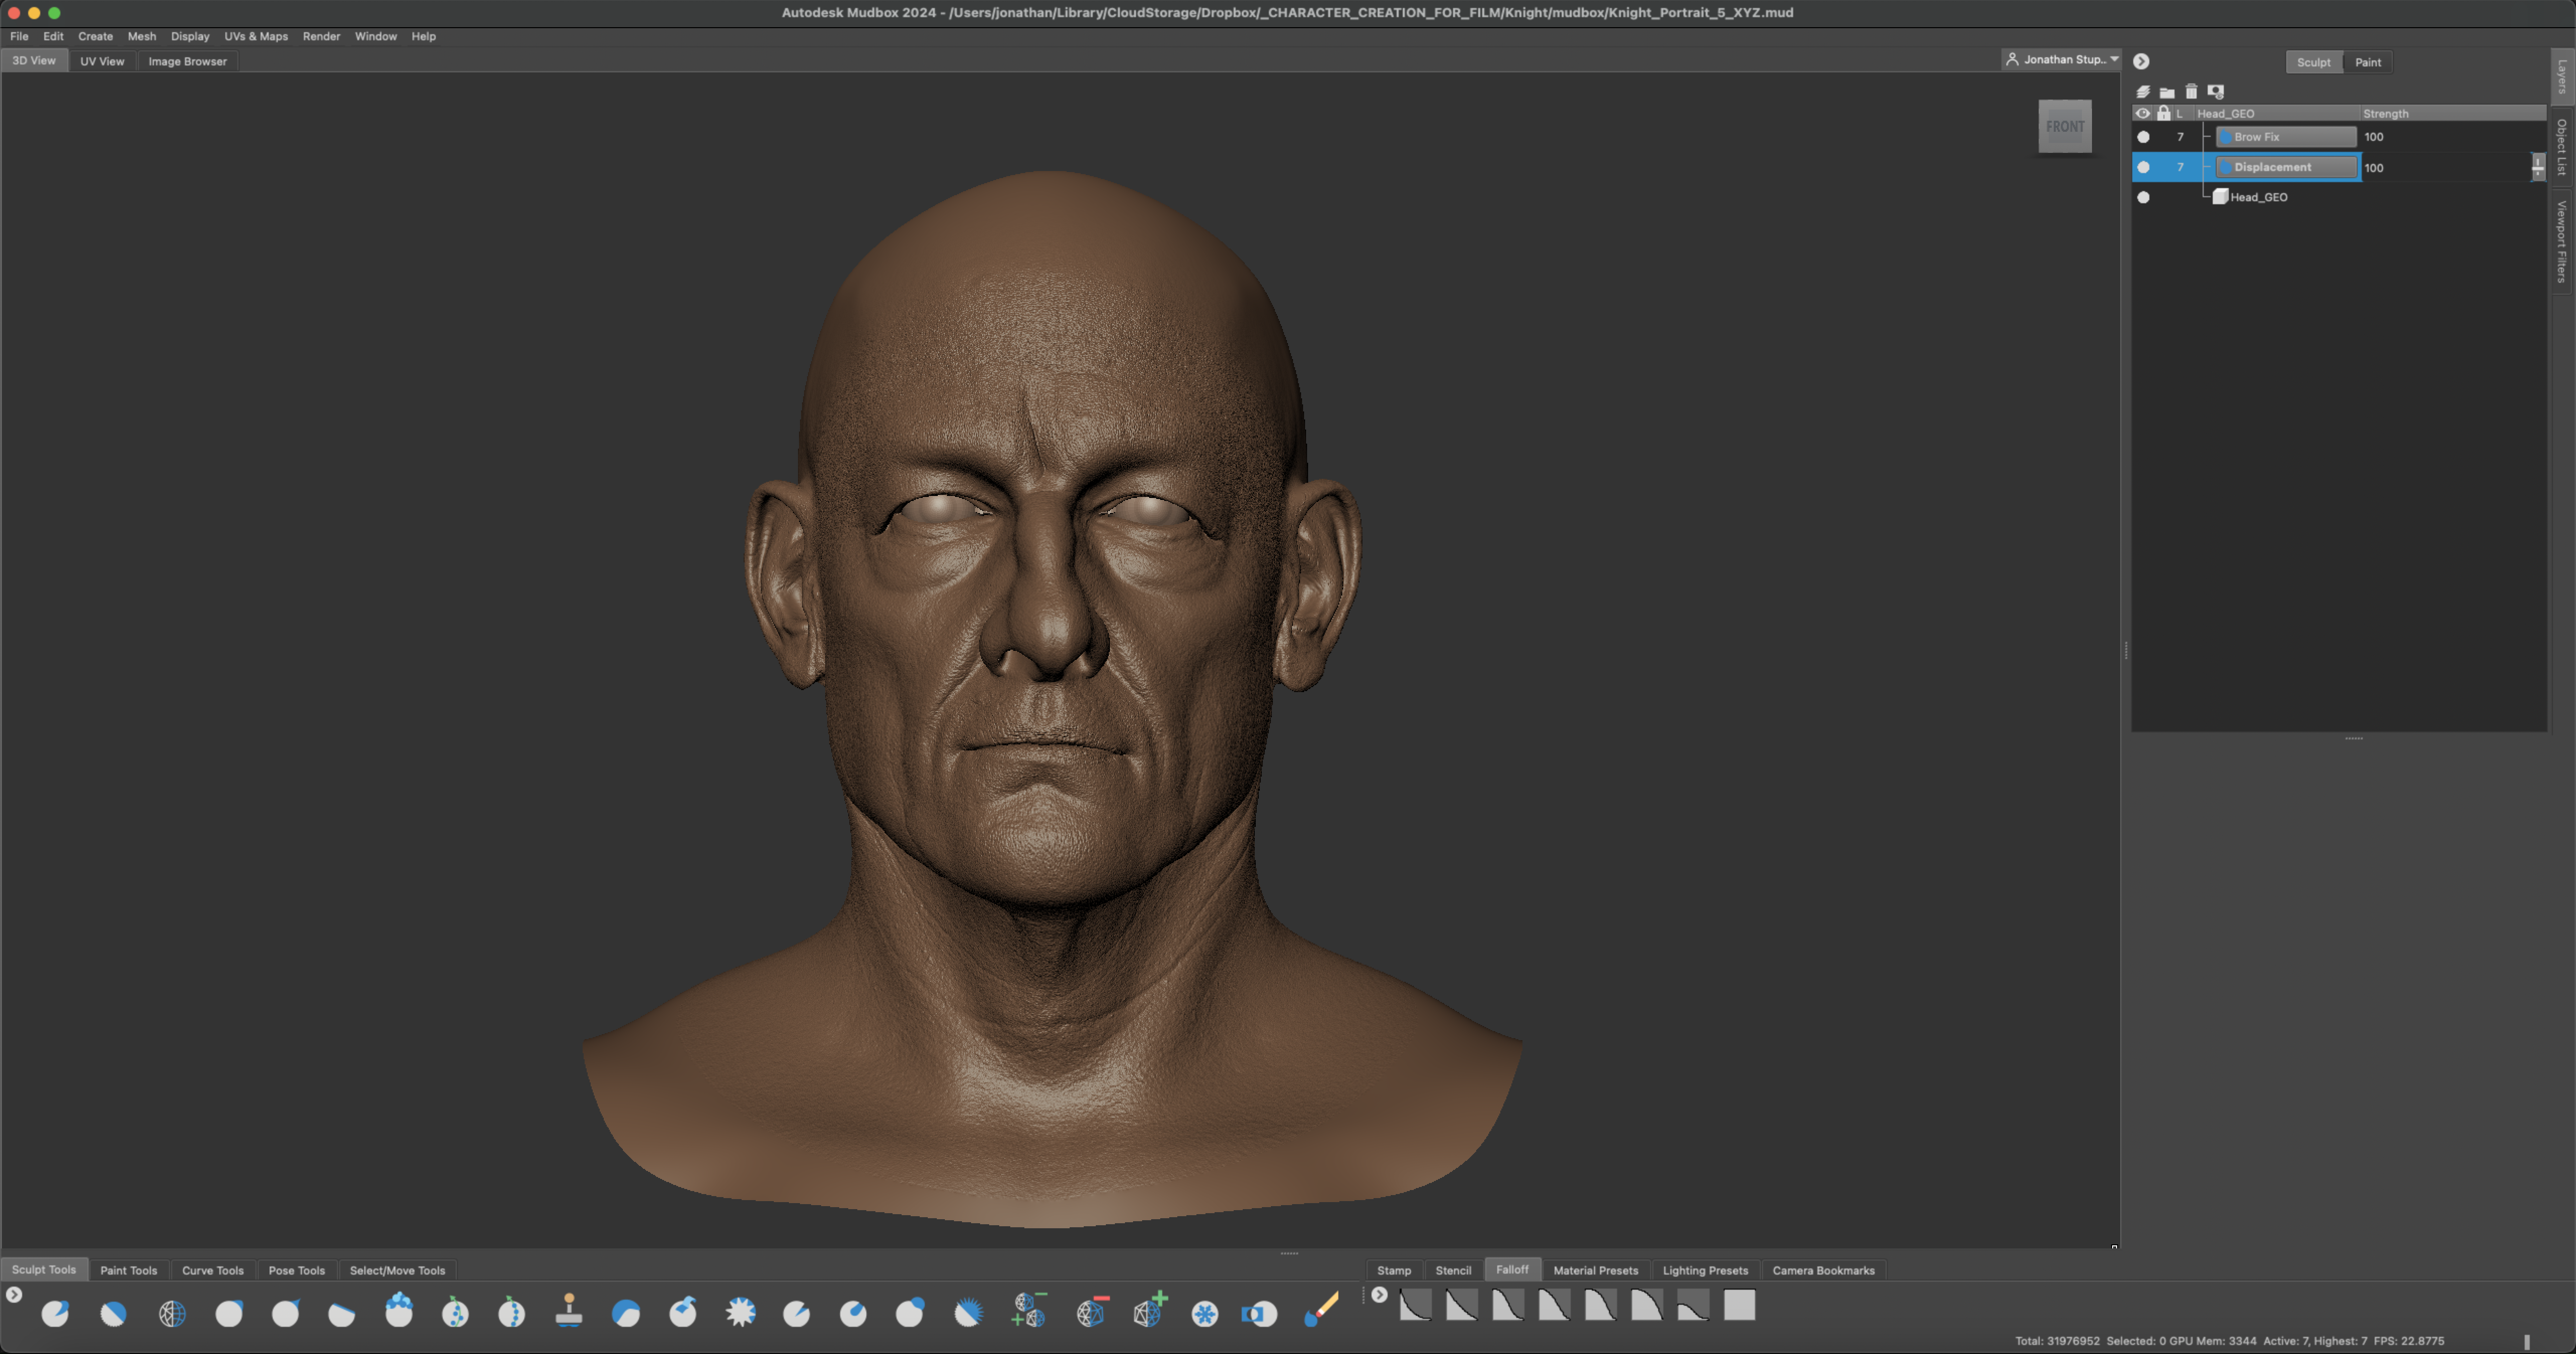Click the FRONT view cube
The image size is (2576, 1354).
tap(2064, 126)
